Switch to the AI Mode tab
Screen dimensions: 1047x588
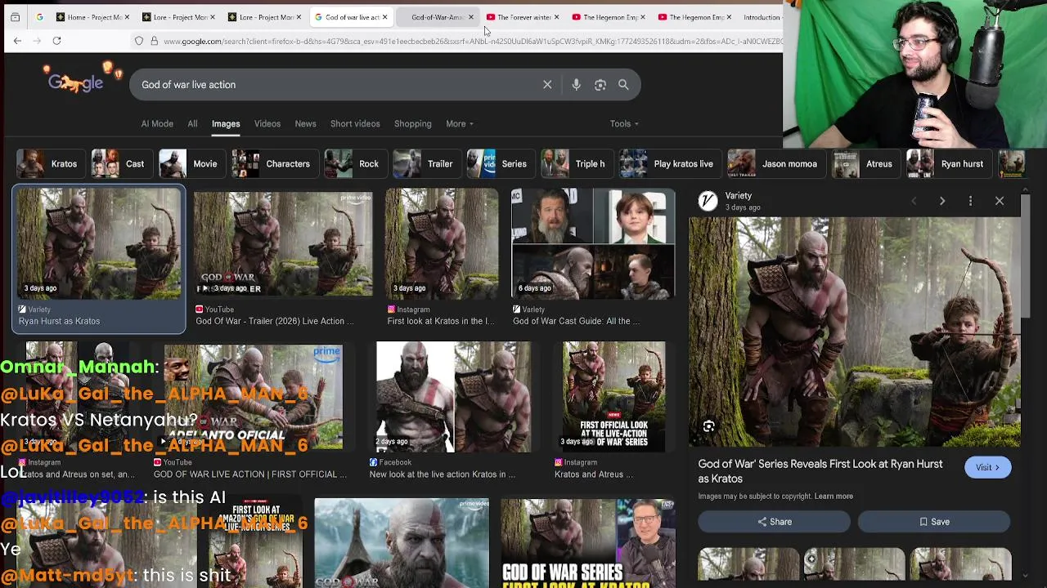157,124
